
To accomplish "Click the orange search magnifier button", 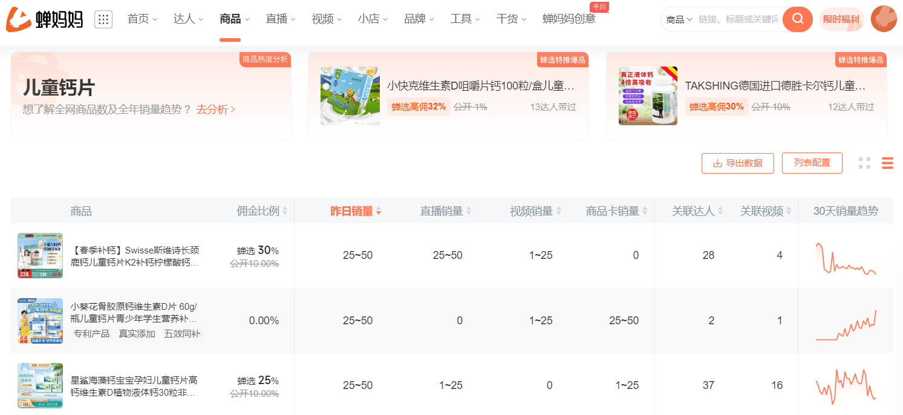I will (x=798, y=19).
